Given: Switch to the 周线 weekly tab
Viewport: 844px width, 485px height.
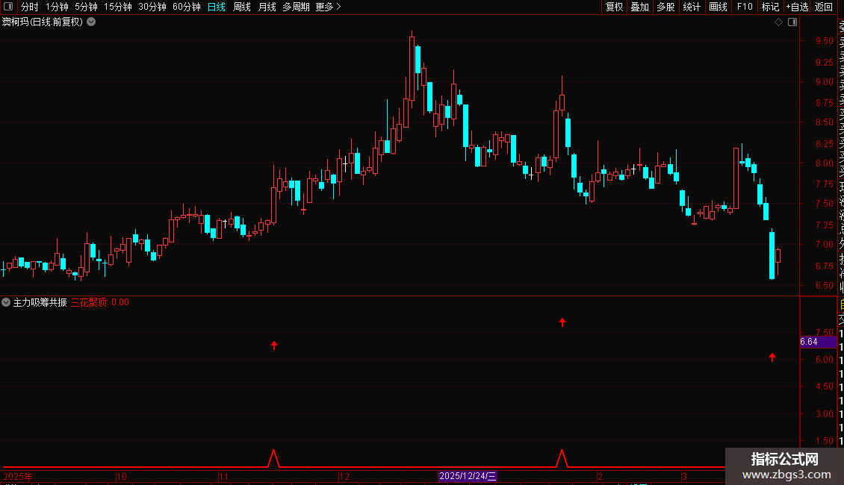Looking at the screenshot, I should click(242, 7).
